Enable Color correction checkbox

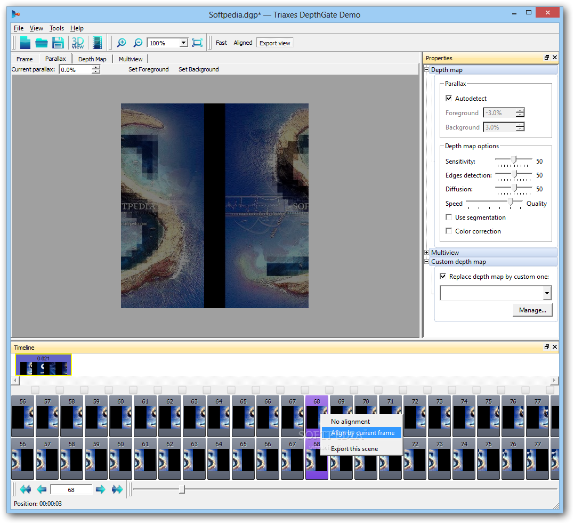click(449, 231)
